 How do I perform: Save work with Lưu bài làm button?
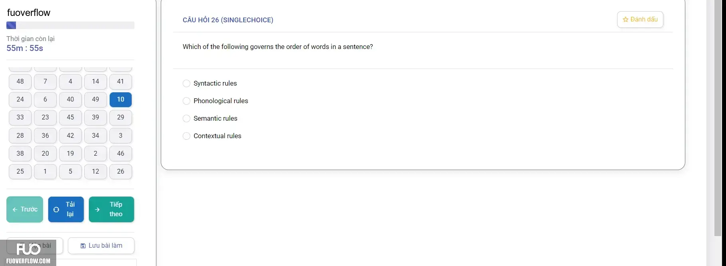[x=101, y=246]
